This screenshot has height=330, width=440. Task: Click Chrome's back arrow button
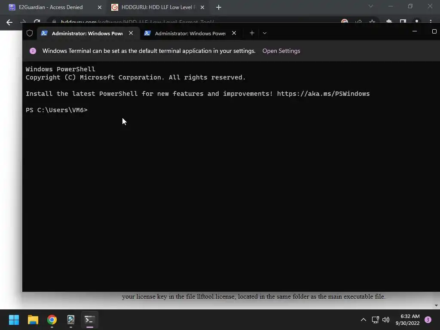click(9, 22)
